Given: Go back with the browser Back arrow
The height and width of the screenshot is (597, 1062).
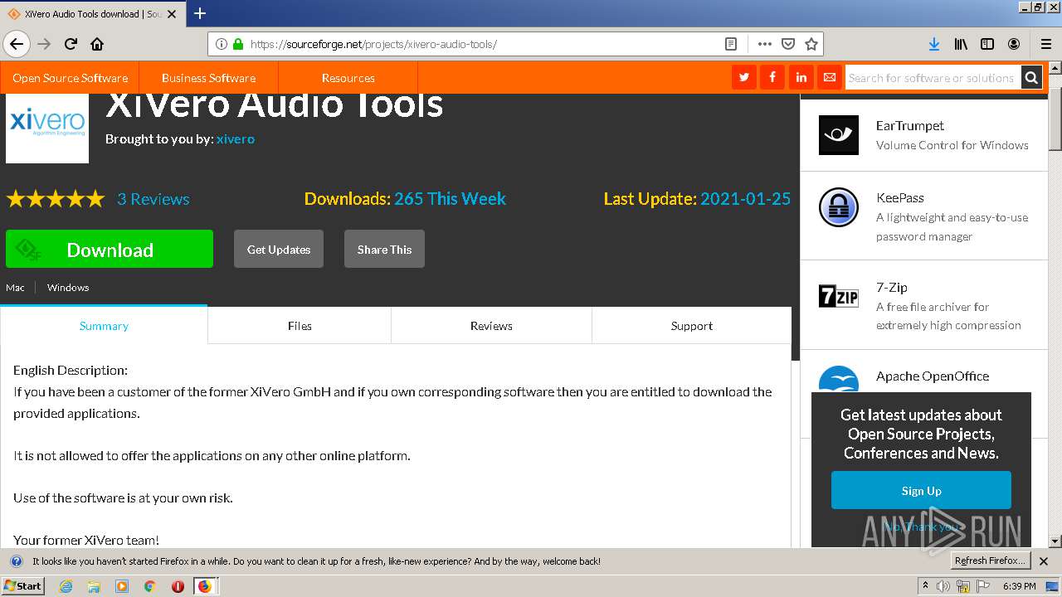Looking at the screenshot, I should click(17, 44).
